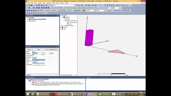This screenshot has height=96, width=171.
Task: Select Box1 in the model tree
Action: click(68, 19)
